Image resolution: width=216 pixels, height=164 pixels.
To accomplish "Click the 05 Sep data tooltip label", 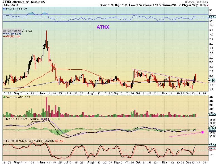I will click(x=12, y=31).
